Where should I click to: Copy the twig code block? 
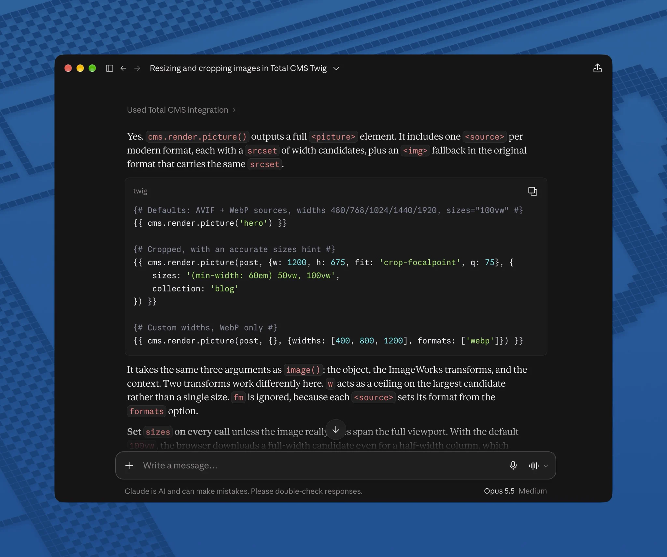coord(532,191)
